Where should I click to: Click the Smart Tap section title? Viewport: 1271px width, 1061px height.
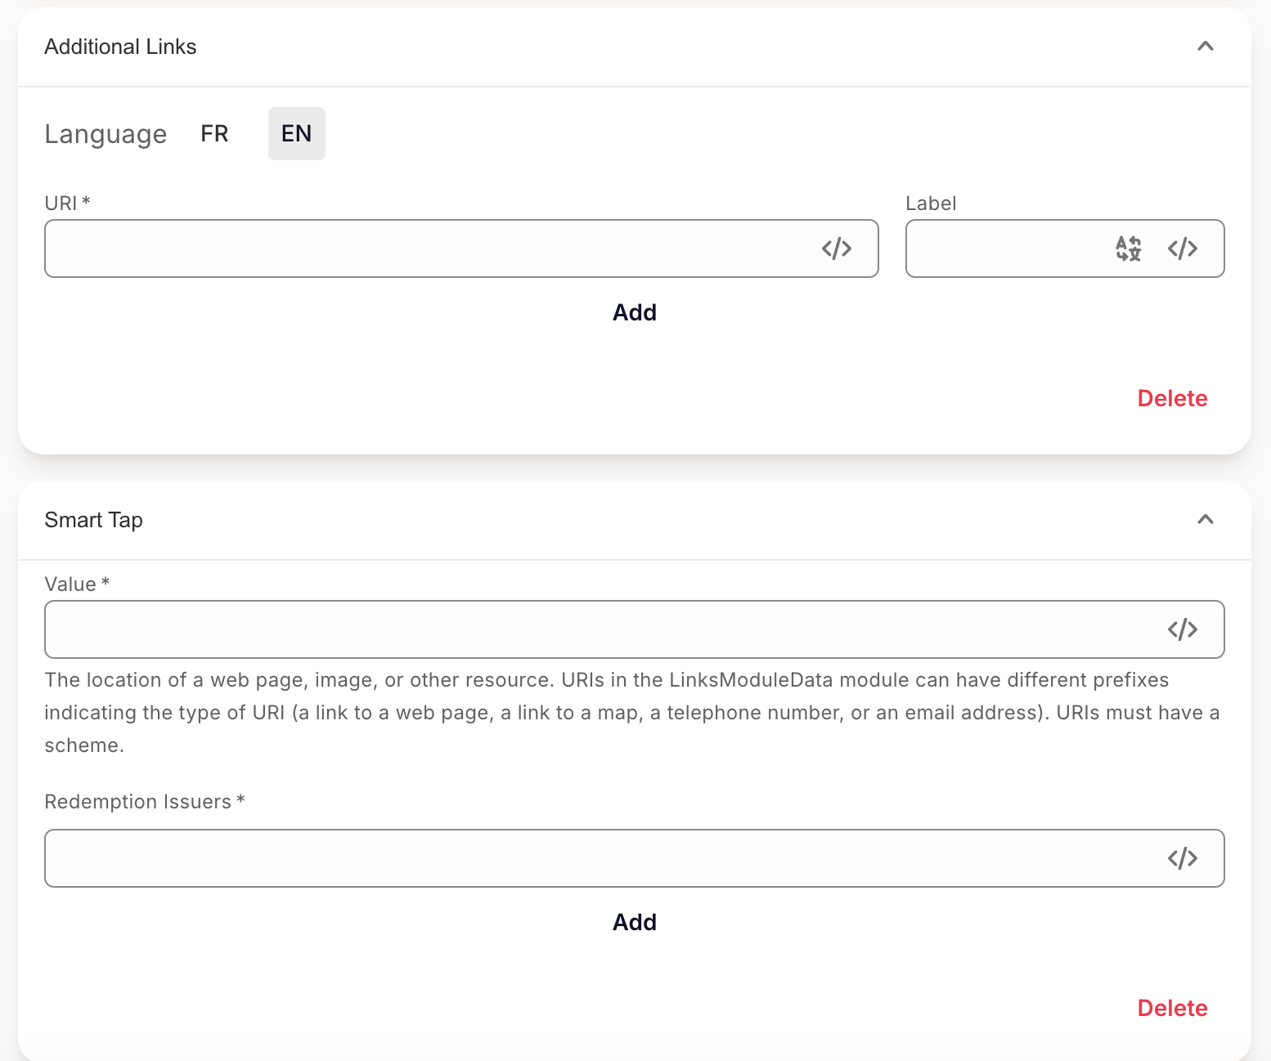pyautogui.click(x=93, y=520)
